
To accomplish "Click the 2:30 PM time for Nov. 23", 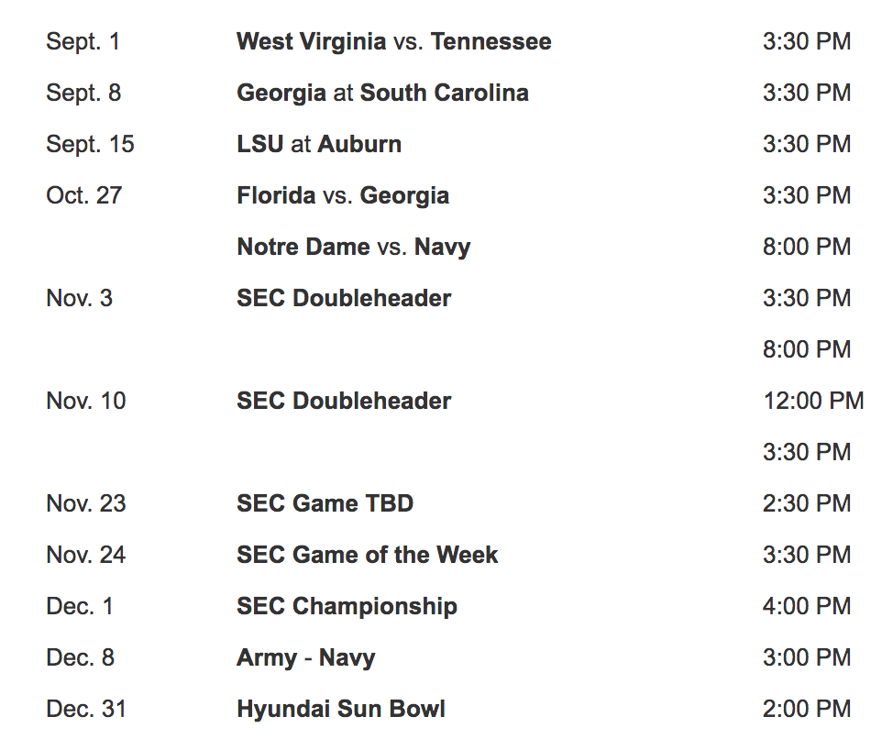I will [807, 503].
